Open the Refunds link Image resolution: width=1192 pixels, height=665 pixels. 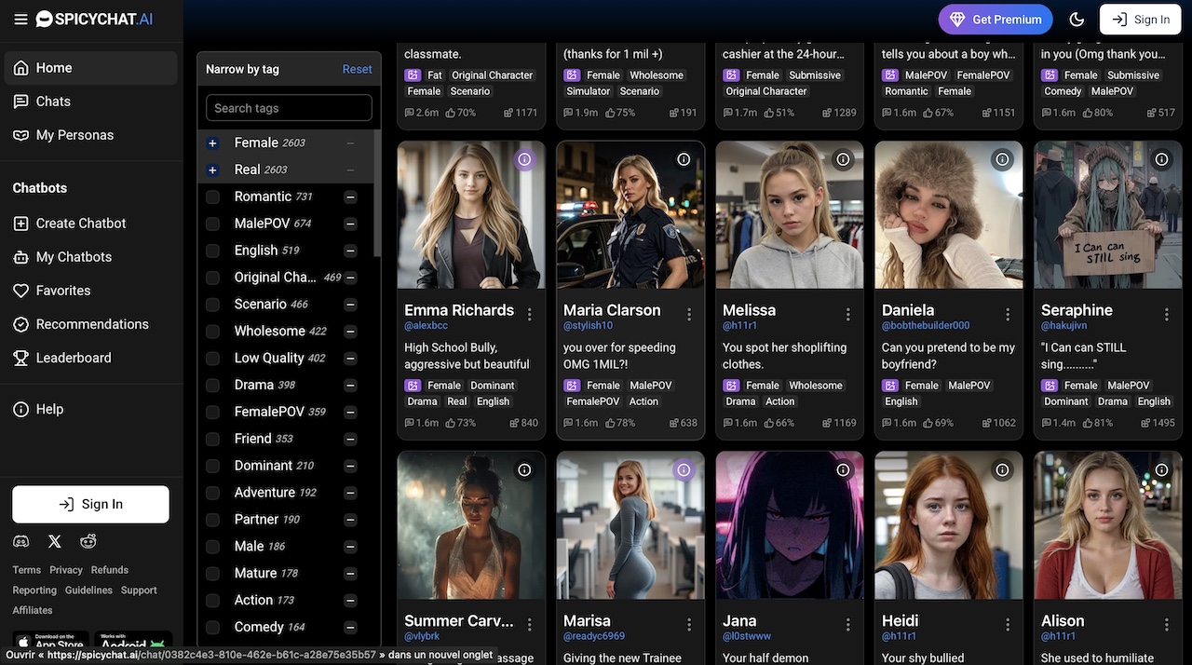(110, 570)
